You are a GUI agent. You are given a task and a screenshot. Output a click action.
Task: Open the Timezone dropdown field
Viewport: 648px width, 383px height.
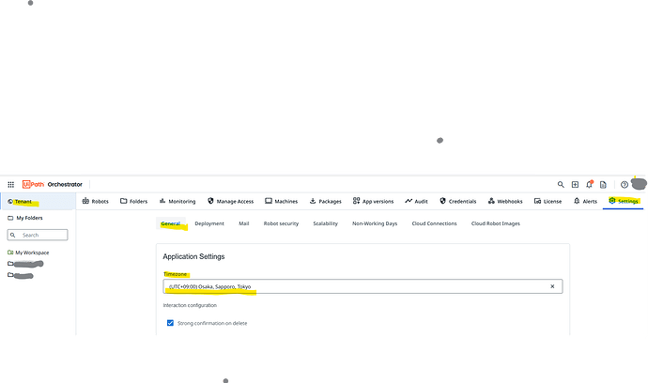click(x=363, y=286)
